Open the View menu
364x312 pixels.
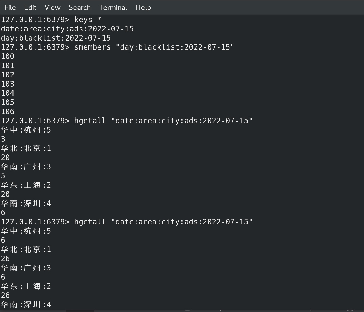click(53, 7)
